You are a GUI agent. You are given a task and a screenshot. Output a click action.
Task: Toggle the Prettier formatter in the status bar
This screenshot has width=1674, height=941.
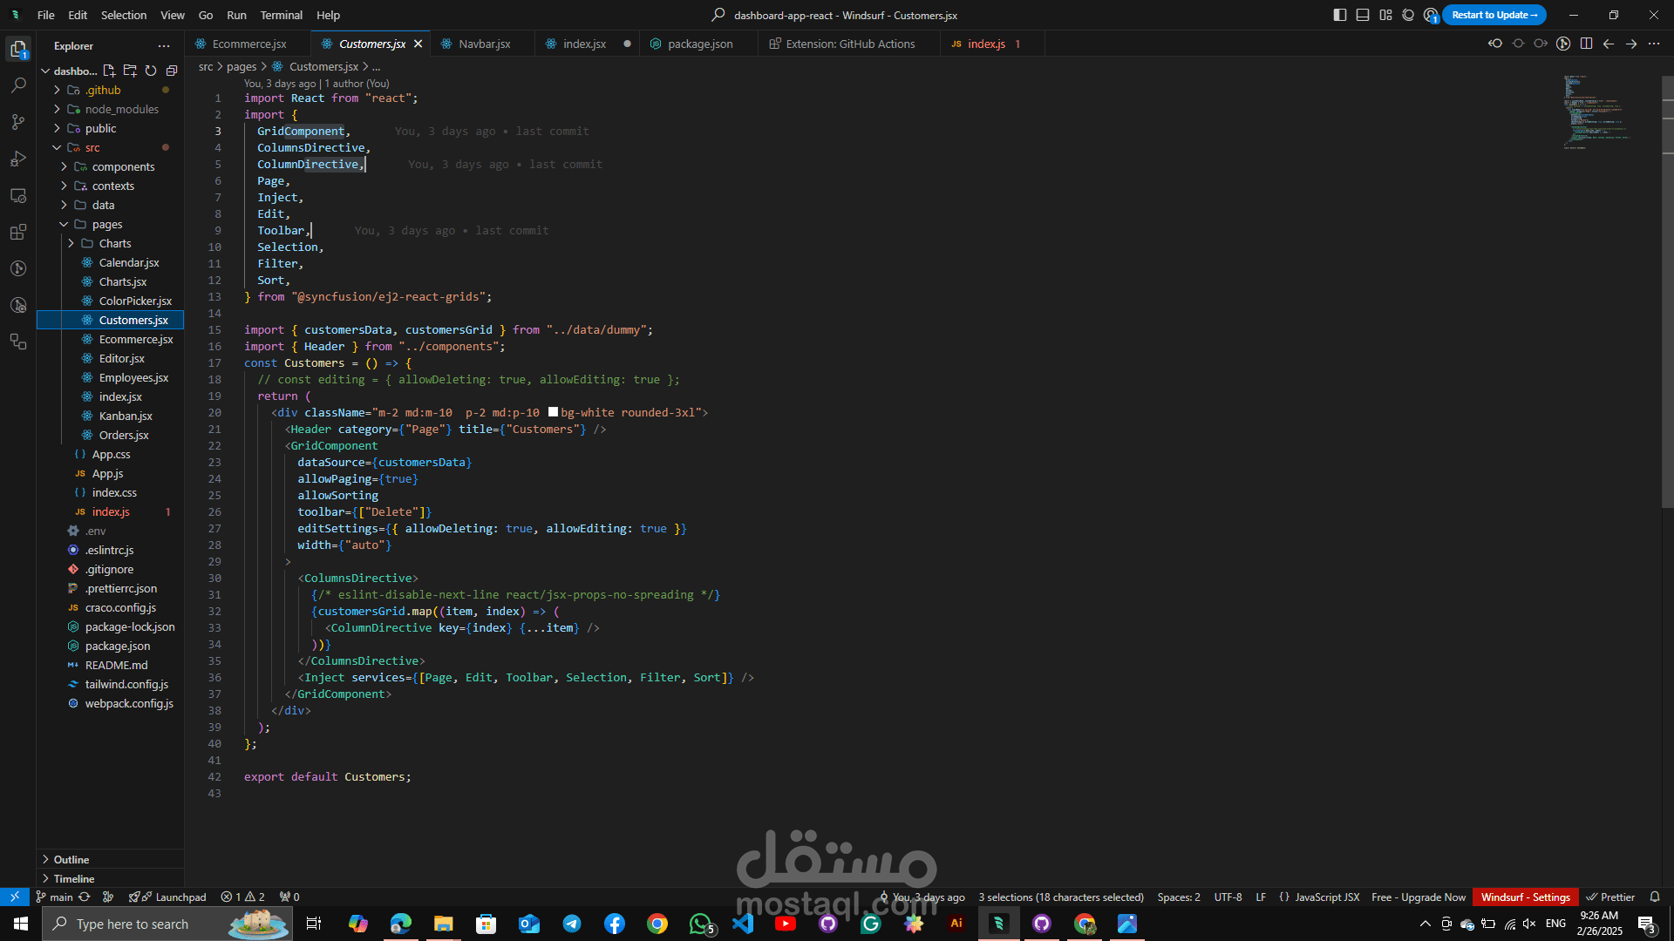coord(1610,897)
